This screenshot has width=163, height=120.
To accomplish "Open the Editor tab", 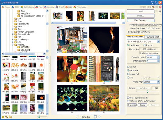I will [16, 7].
